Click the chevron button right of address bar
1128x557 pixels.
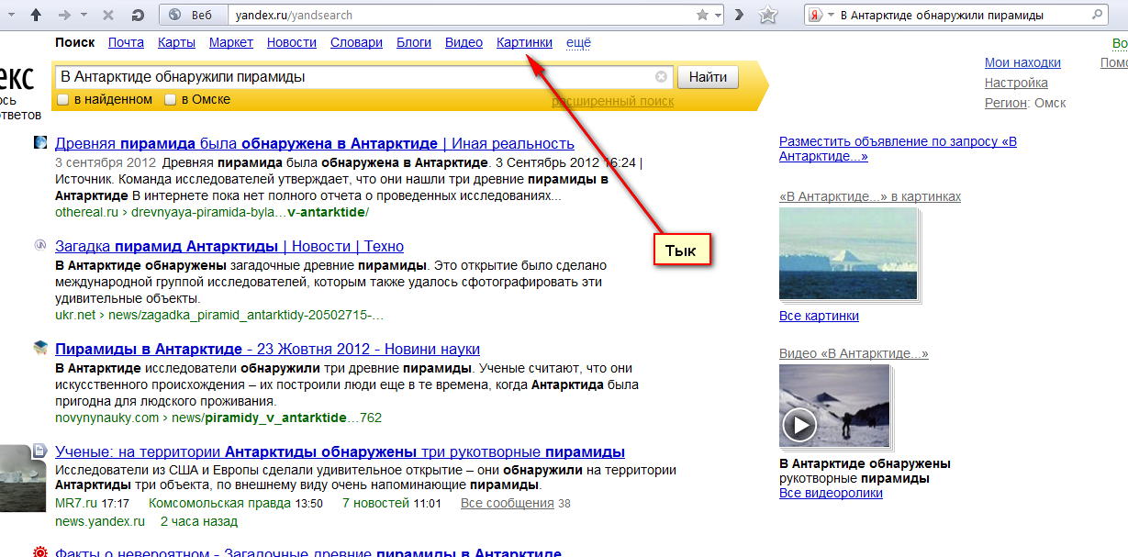pyautogui.click(x=739, y=15)
